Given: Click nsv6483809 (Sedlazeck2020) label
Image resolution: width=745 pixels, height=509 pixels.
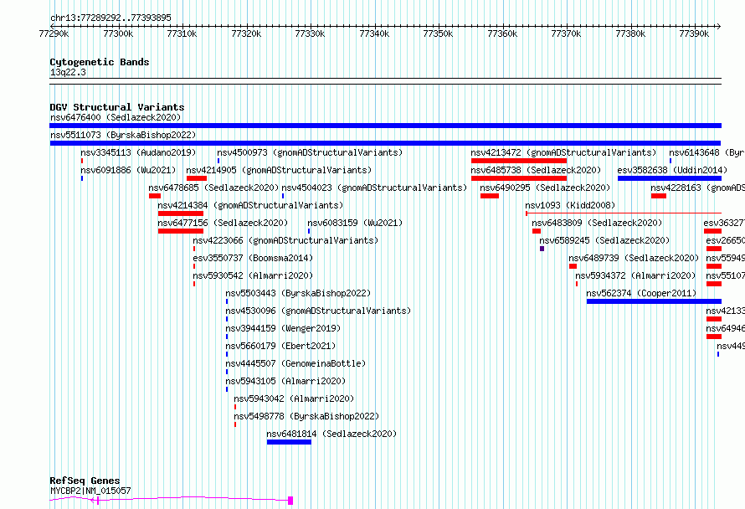Looking at the screenshot, I should 597,223.
